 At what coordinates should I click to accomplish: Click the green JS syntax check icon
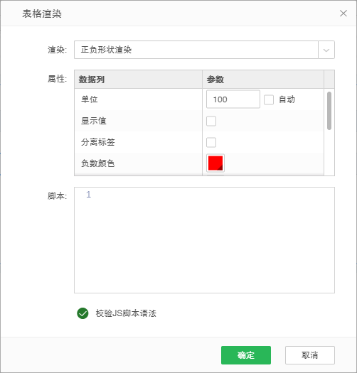[x=82, y=313]
